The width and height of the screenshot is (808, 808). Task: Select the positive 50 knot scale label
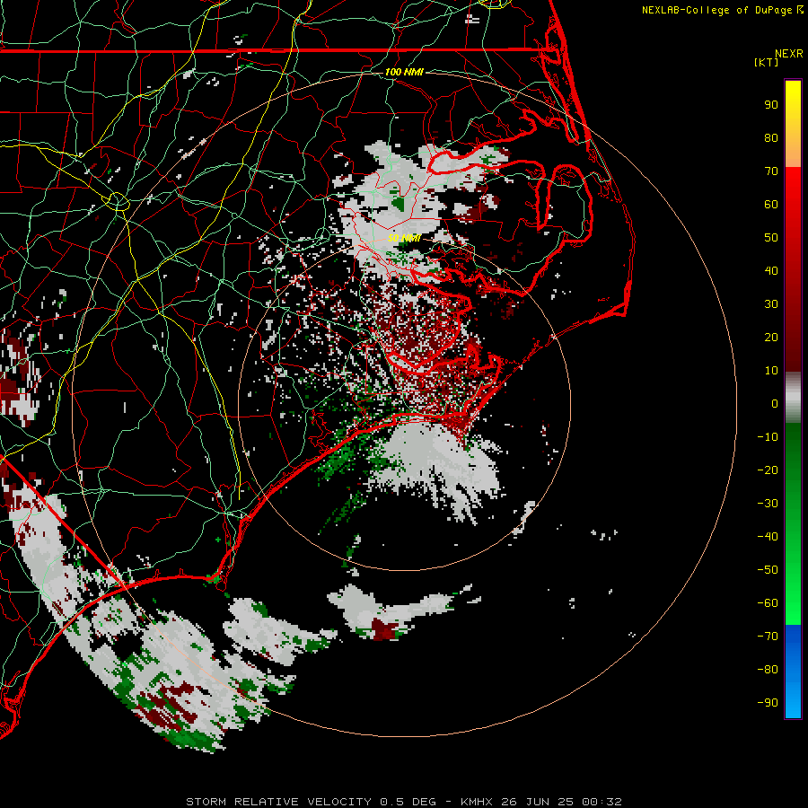click(x=771, y=238)
